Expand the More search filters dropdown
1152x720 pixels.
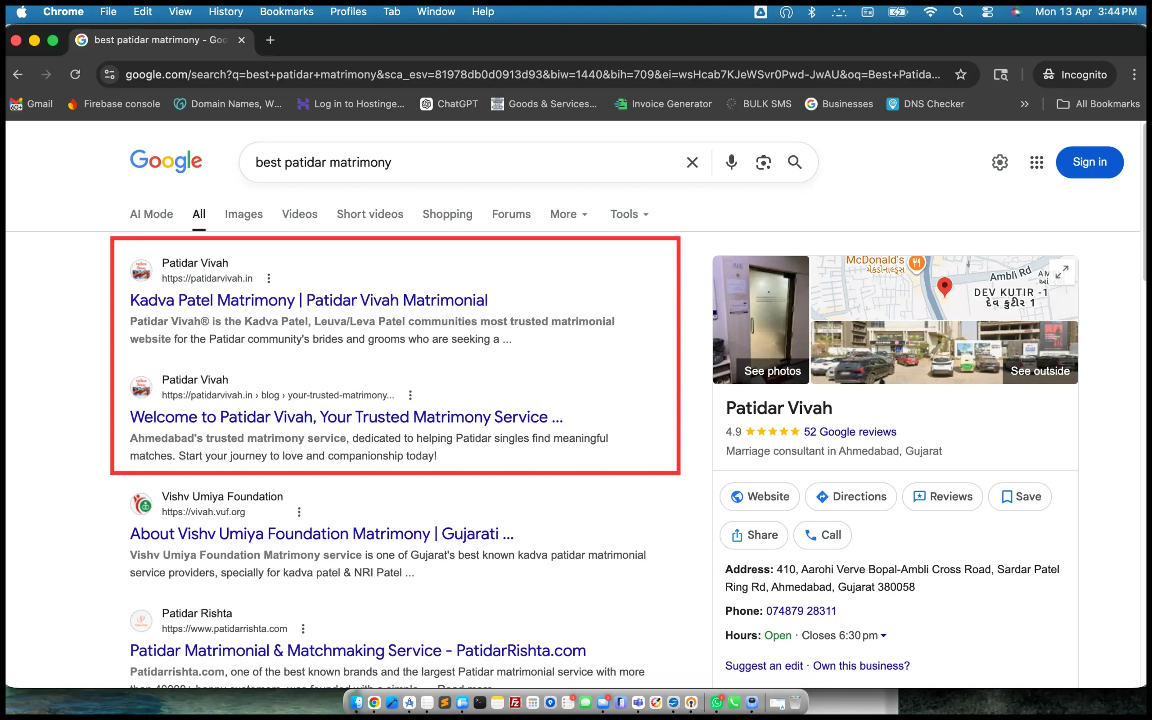pos(568,214)
